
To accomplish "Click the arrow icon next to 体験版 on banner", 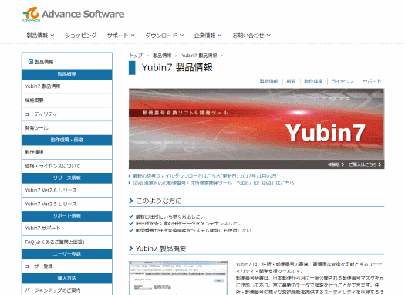I will [x=343, y=164].
